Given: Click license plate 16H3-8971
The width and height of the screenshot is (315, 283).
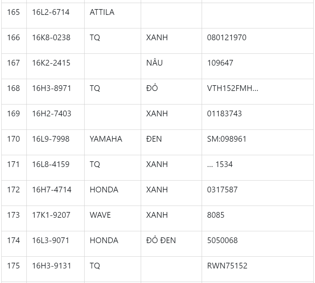Looking at the screenshot, I should [51, 88].
